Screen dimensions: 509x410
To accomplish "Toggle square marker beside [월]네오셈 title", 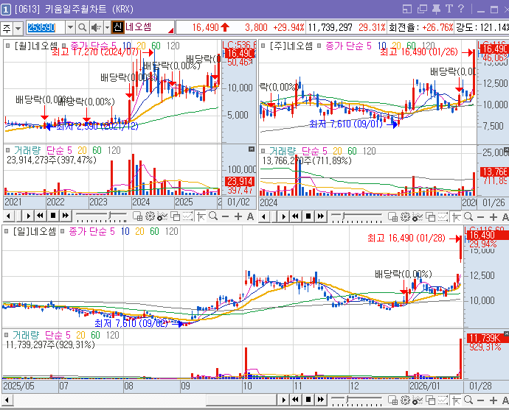I will [7, 46].
